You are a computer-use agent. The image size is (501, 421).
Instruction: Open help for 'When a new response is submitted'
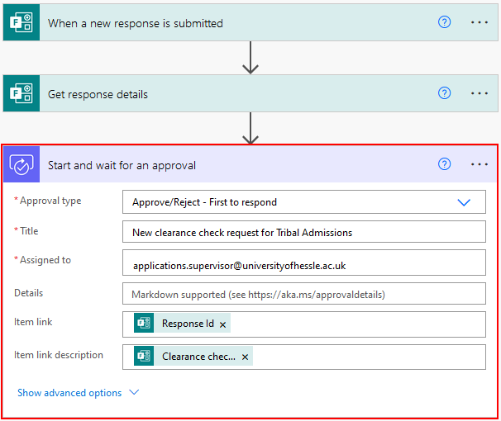[444, 22]
